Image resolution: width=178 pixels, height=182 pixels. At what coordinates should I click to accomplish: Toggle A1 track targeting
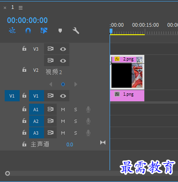pos(37,109)
